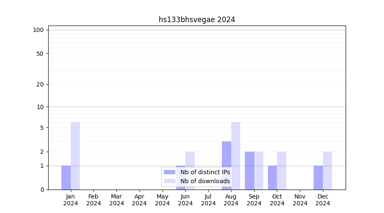Select the Dec 2024 distinct IPs bar
Image resolution: width=384 pixels, height=213 pixels.
click(318, 178)
